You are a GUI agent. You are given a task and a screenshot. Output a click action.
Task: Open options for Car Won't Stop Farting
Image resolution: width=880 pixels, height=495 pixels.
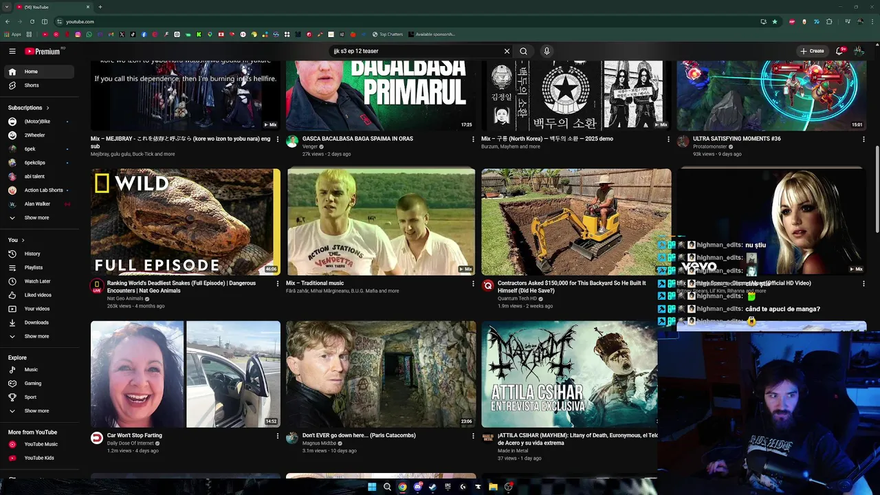[278, 436]
